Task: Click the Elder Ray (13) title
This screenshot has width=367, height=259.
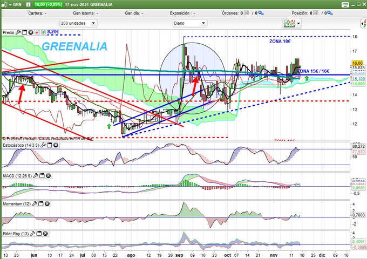Action: tap(16, 234)
